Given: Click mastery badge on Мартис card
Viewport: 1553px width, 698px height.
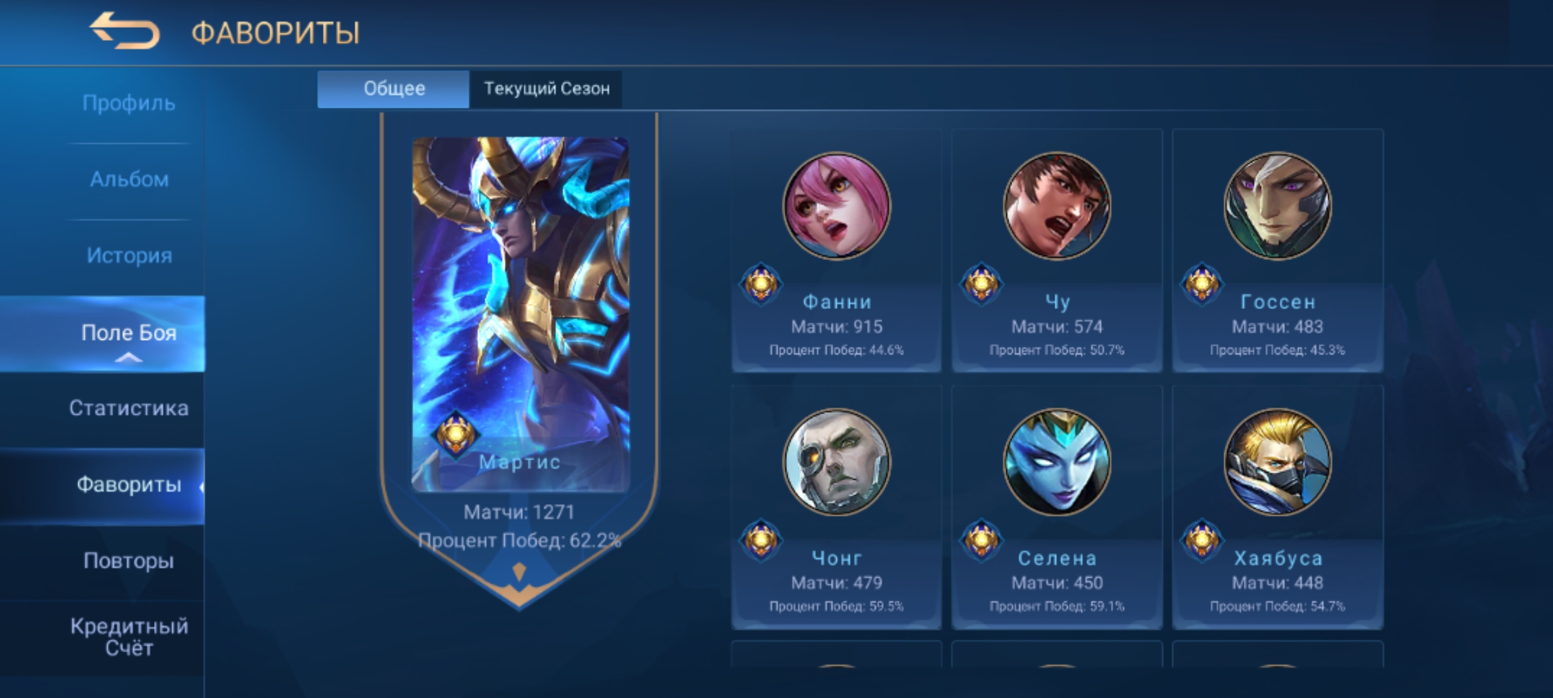Looking at the screenshot, I should click(455, 434).
